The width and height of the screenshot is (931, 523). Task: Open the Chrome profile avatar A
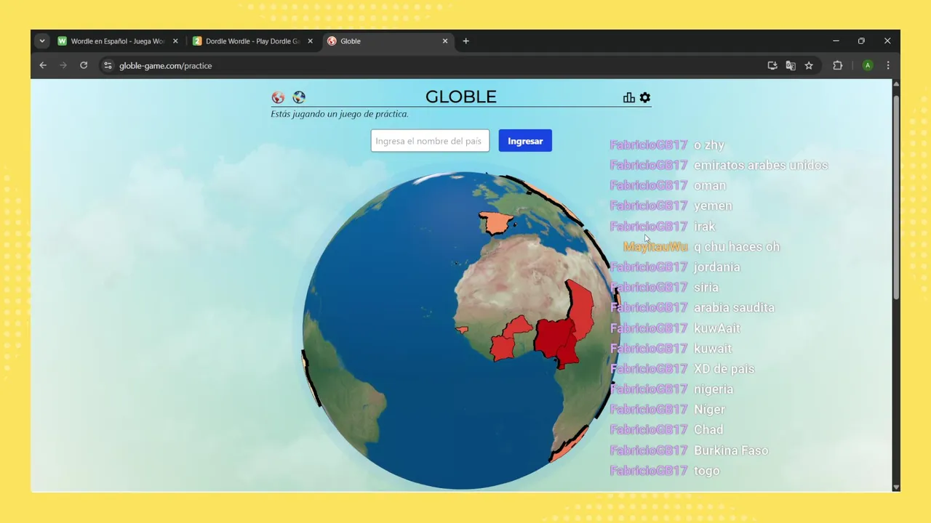[868, 65]
